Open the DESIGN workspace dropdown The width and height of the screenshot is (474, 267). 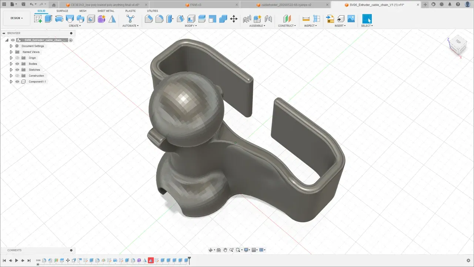point(17,18)
